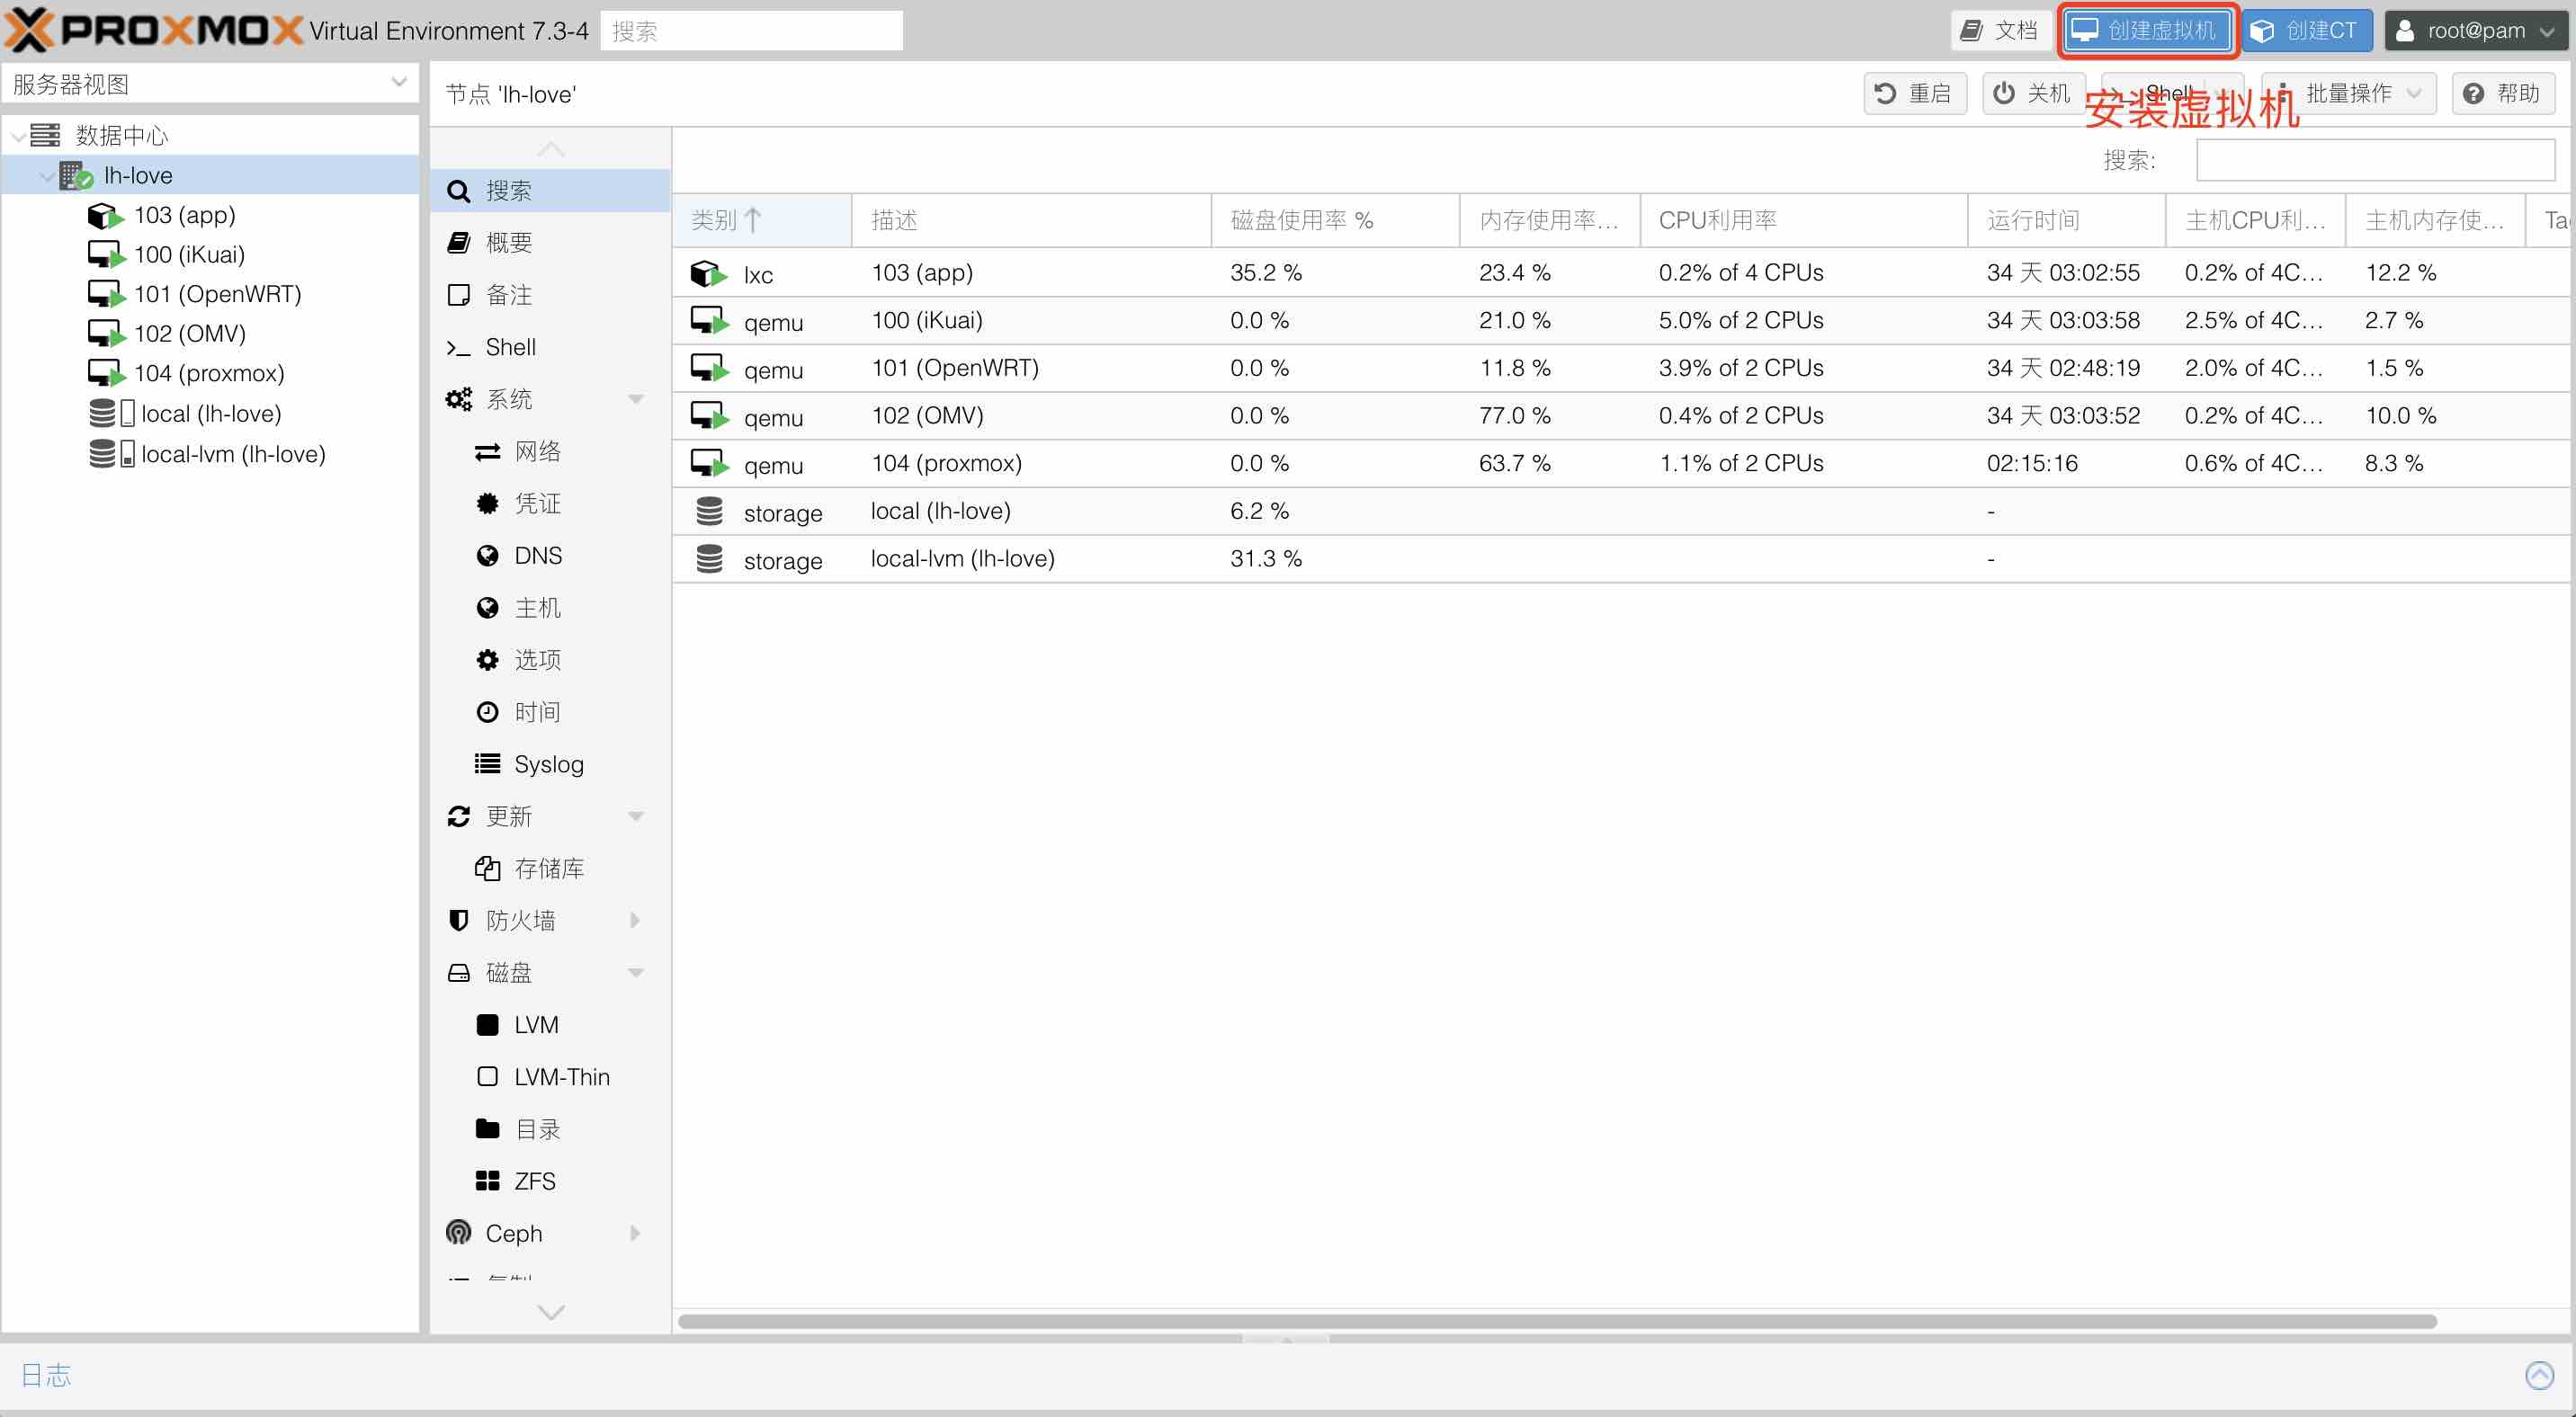Click the 创建虚拟机 button
The image size is (2576, 1417).
click(2147, 31)
